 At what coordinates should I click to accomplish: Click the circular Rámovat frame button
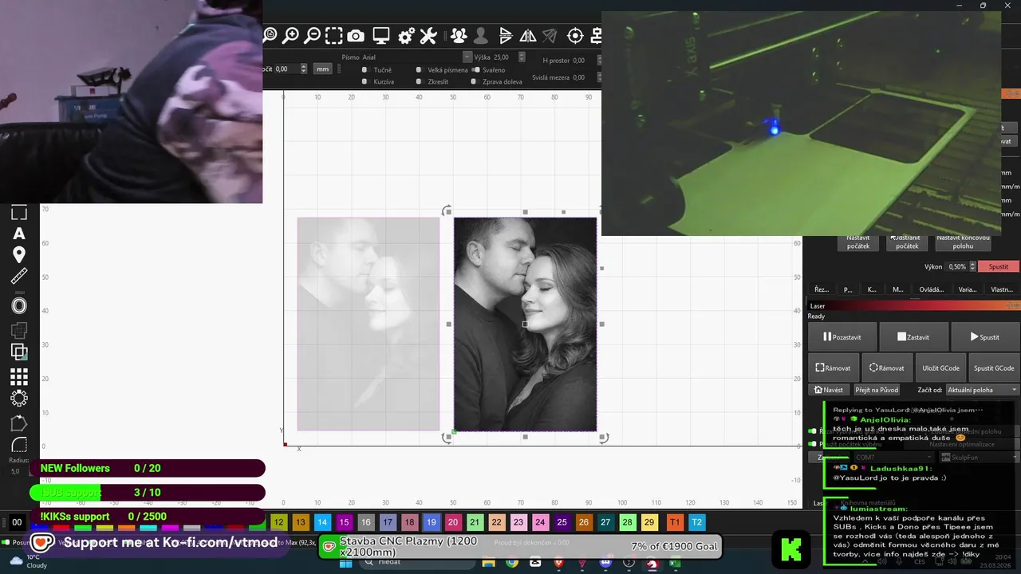(x=887, y=368)
